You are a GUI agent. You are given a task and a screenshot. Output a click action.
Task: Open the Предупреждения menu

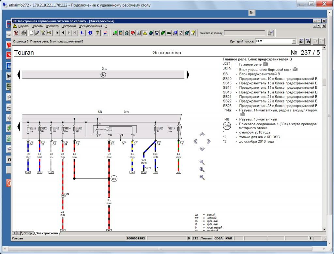(91, 26)
